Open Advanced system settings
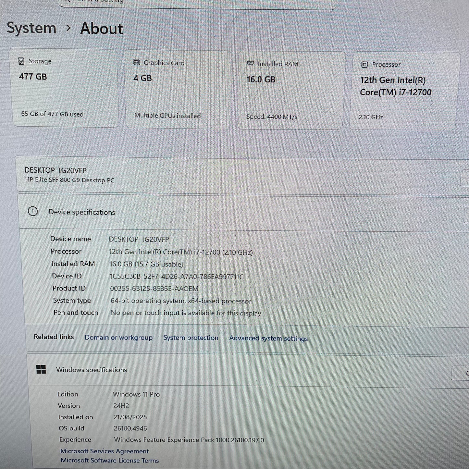The width and height of the screenshot is (469, 469). tap(268, 338)
